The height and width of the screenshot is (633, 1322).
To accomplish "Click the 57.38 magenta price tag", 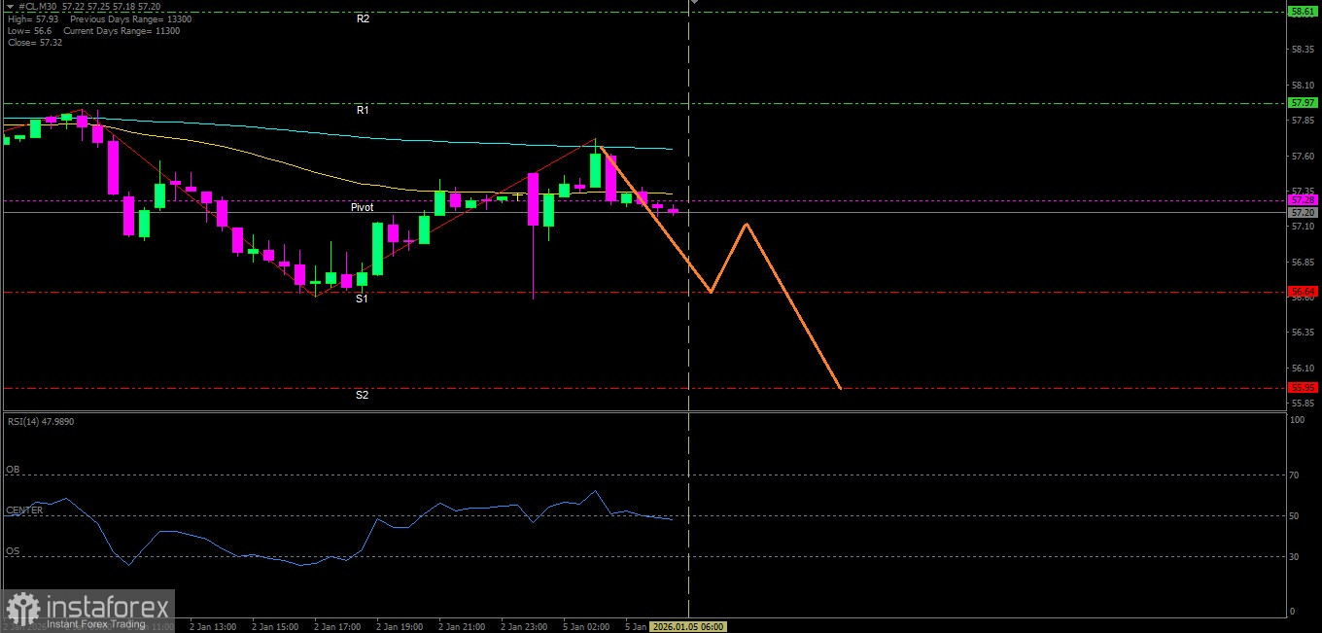I will coord(1302,199).
